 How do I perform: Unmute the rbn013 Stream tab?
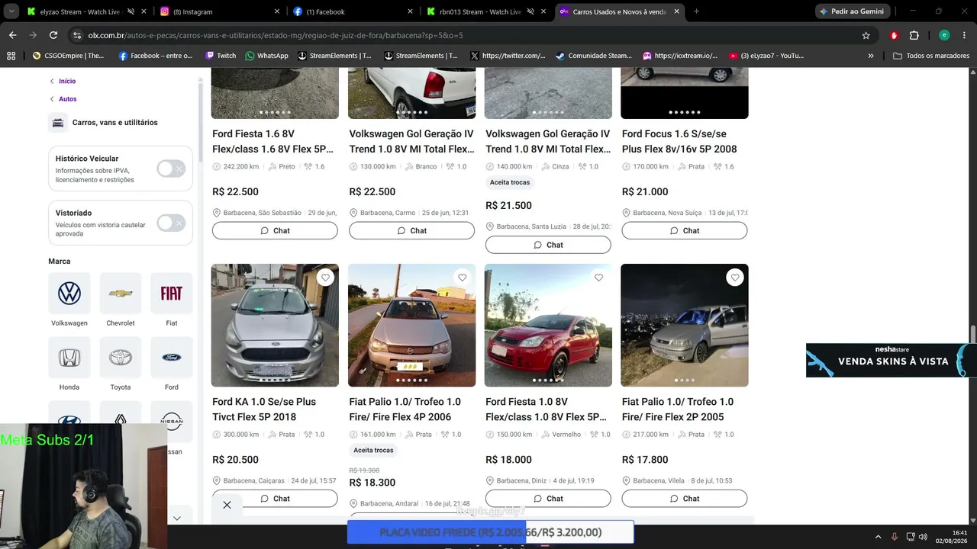[x=532, y=11]
